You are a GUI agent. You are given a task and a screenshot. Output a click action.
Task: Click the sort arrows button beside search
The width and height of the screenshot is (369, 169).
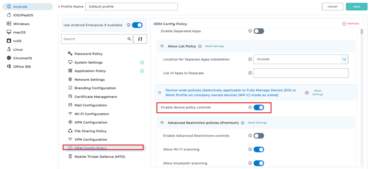[140, 39]
